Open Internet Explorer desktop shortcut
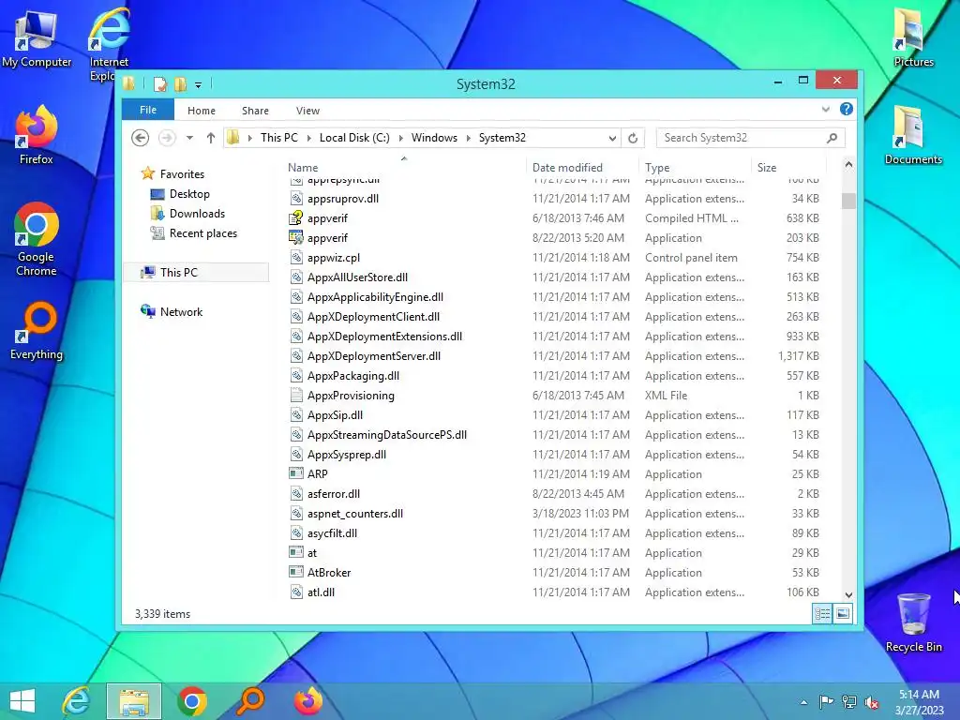960x720 pixels. tap(109, 44)
